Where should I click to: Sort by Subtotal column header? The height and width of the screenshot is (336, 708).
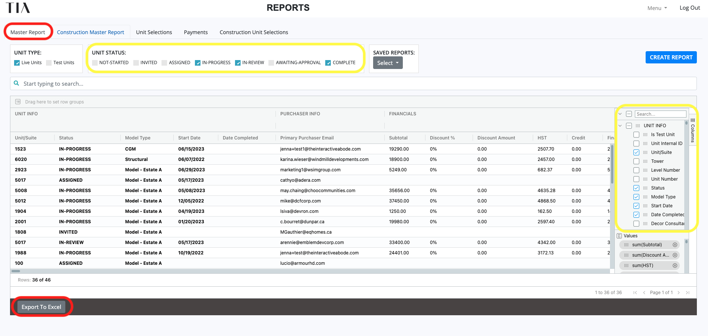[398, 138]
